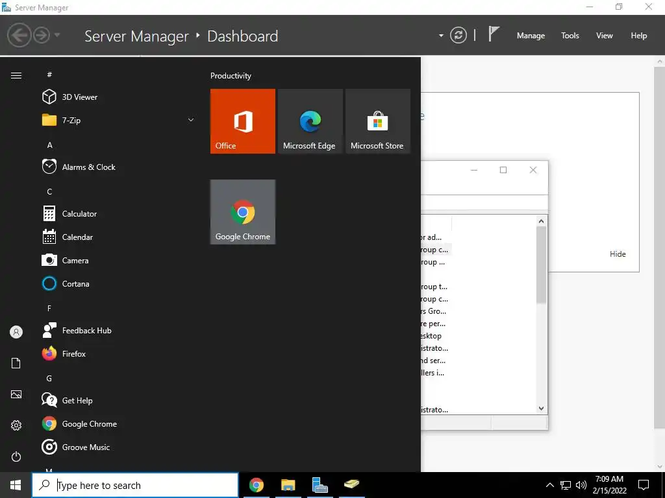
Task: Maximize the small background window
Action: click(x=503, y=170)
